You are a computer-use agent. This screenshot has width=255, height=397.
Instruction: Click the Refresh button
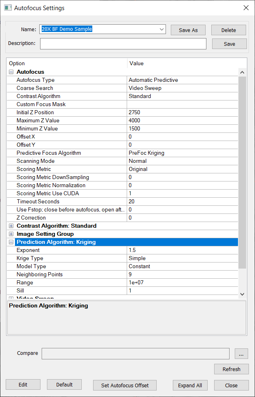tap(231, 369)
